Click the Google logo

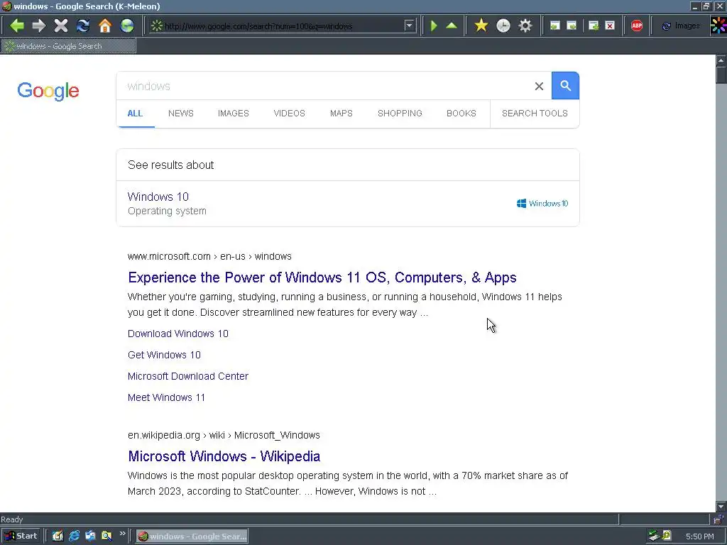point(48,91)
